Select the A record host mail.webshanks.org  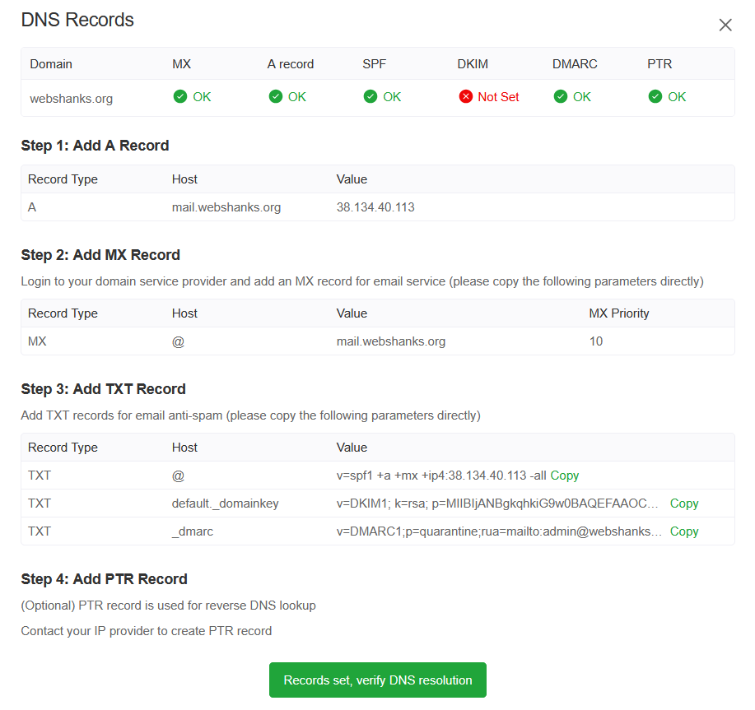coord(226,207)
